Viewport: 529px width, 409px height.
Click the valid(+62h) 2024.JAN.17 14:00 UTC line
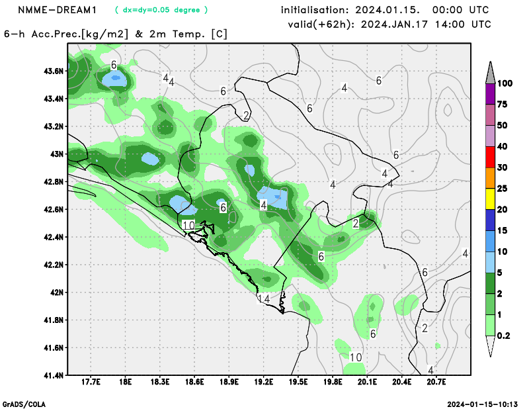pos(389,24)
